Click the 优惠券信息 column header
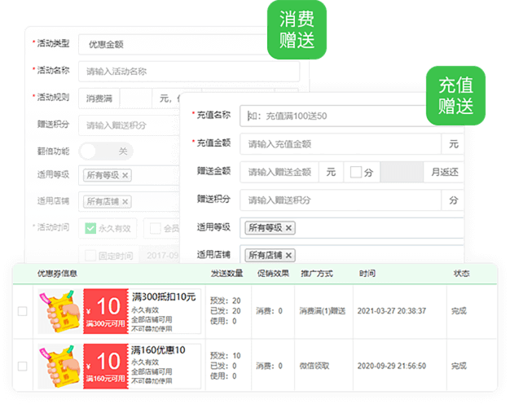510x404 pixels. coord(57,274)
